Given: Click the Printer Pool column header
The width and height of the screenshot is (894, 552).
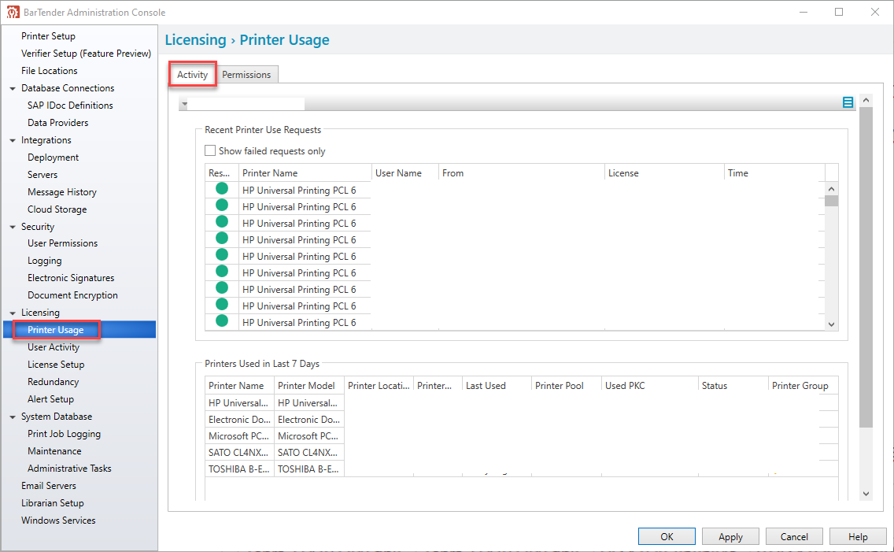Looking at the screenshot, I should [x=566, y=386].
